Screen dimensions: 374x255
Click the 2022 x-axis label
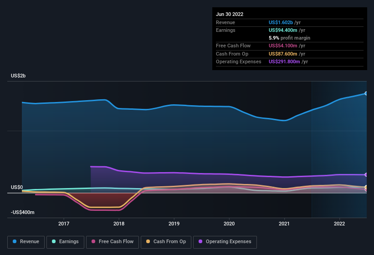click(x=339, y=224)
